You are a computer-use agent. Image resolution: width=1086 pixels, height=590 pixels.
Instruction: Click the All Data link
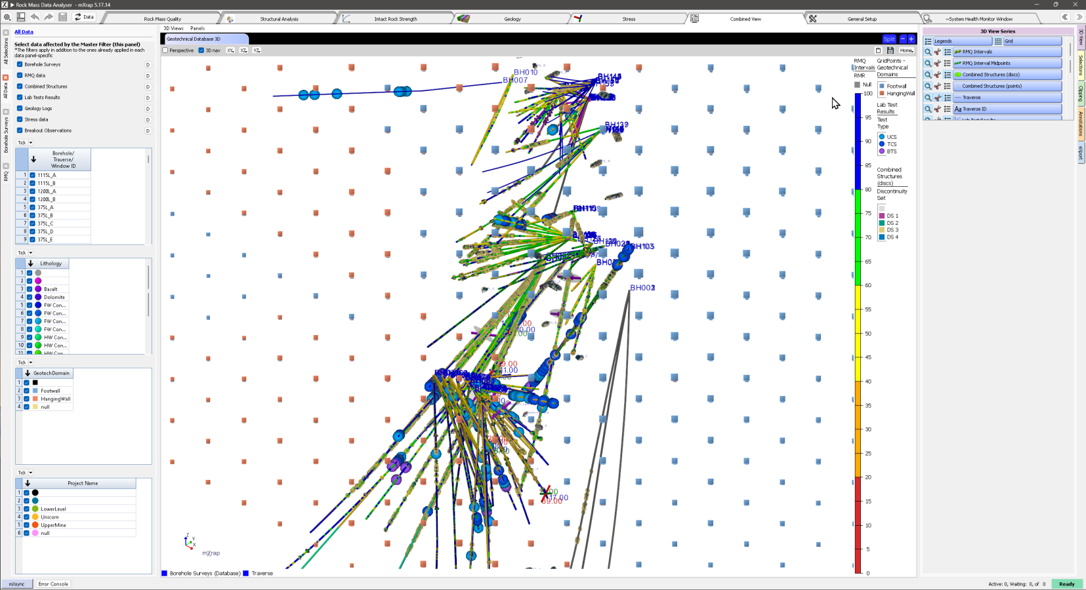(24, 32)
